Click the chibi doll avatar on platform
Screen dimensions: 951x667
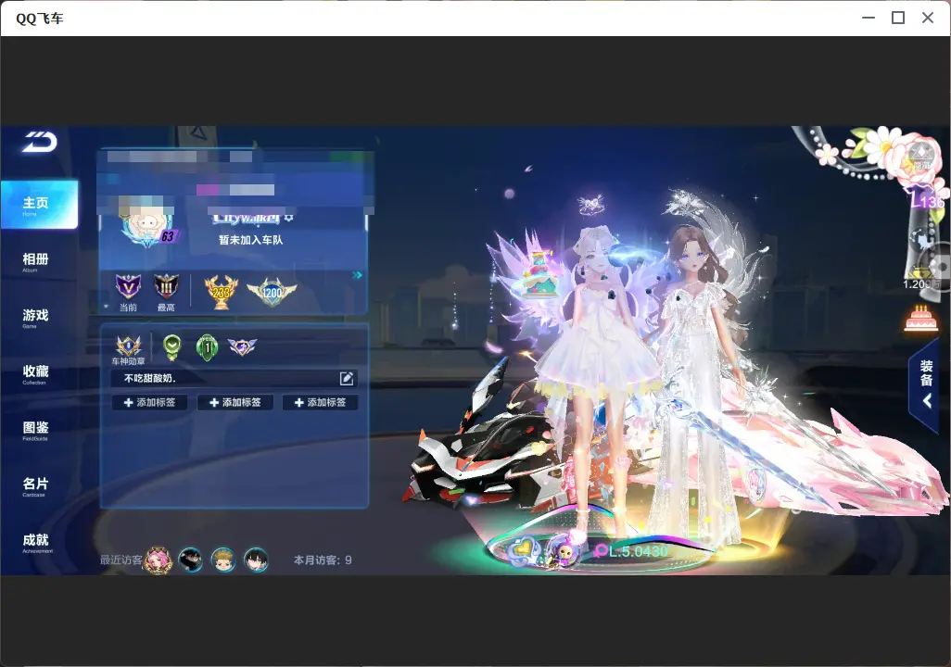click(564, 551)
